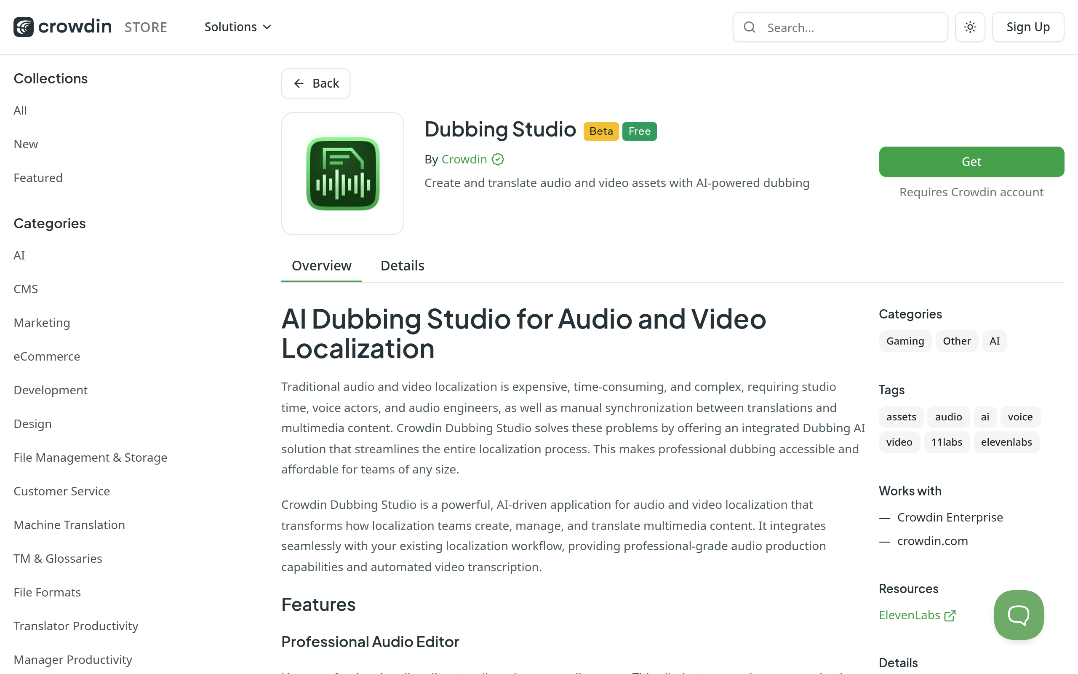Click the Other category chip
The width and height of the screenshot is (1078, 674).
tap(956, 341)
